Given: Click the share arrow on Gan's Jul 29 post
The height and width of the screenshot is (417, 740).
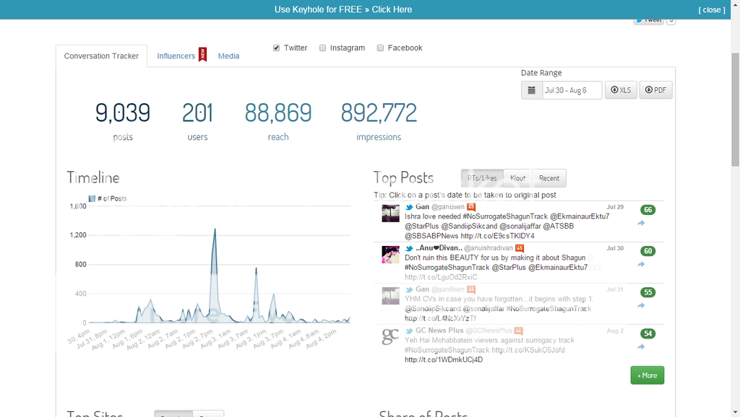Looking at the screenshot, I should 641,224.
